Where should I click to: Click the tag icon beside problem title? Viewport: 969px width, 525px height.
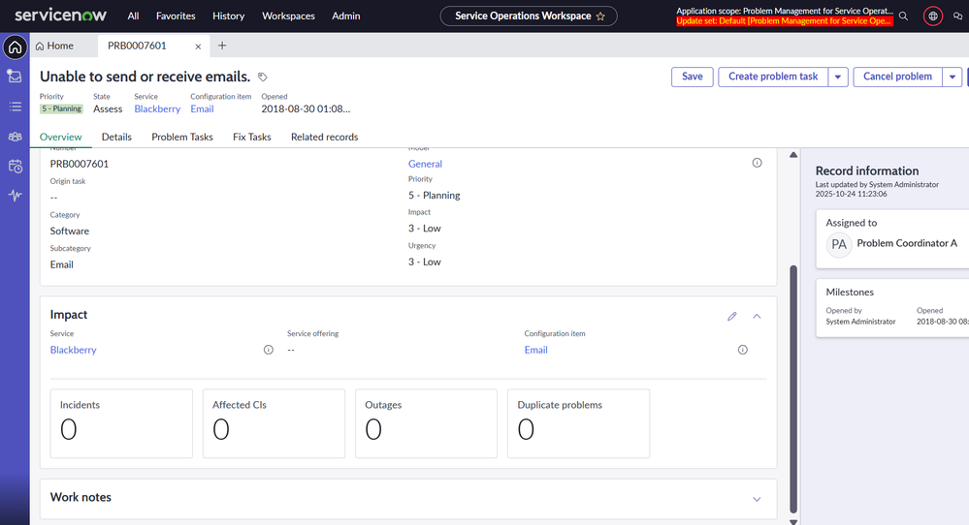pyautogui.click(x=263, y=77)
